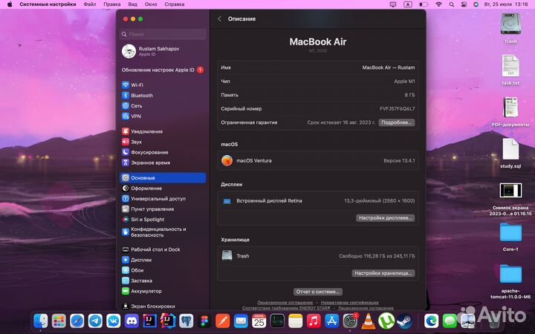Select Оформление in the sidebar
The height and width of the screenshot is (334, 535).
point(142,188)
